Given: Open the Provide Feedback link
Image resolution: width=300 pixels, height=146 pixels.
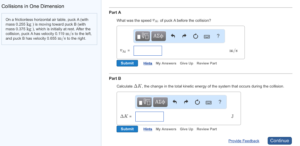Looking at the screenshot, I should tap(244, 141).
